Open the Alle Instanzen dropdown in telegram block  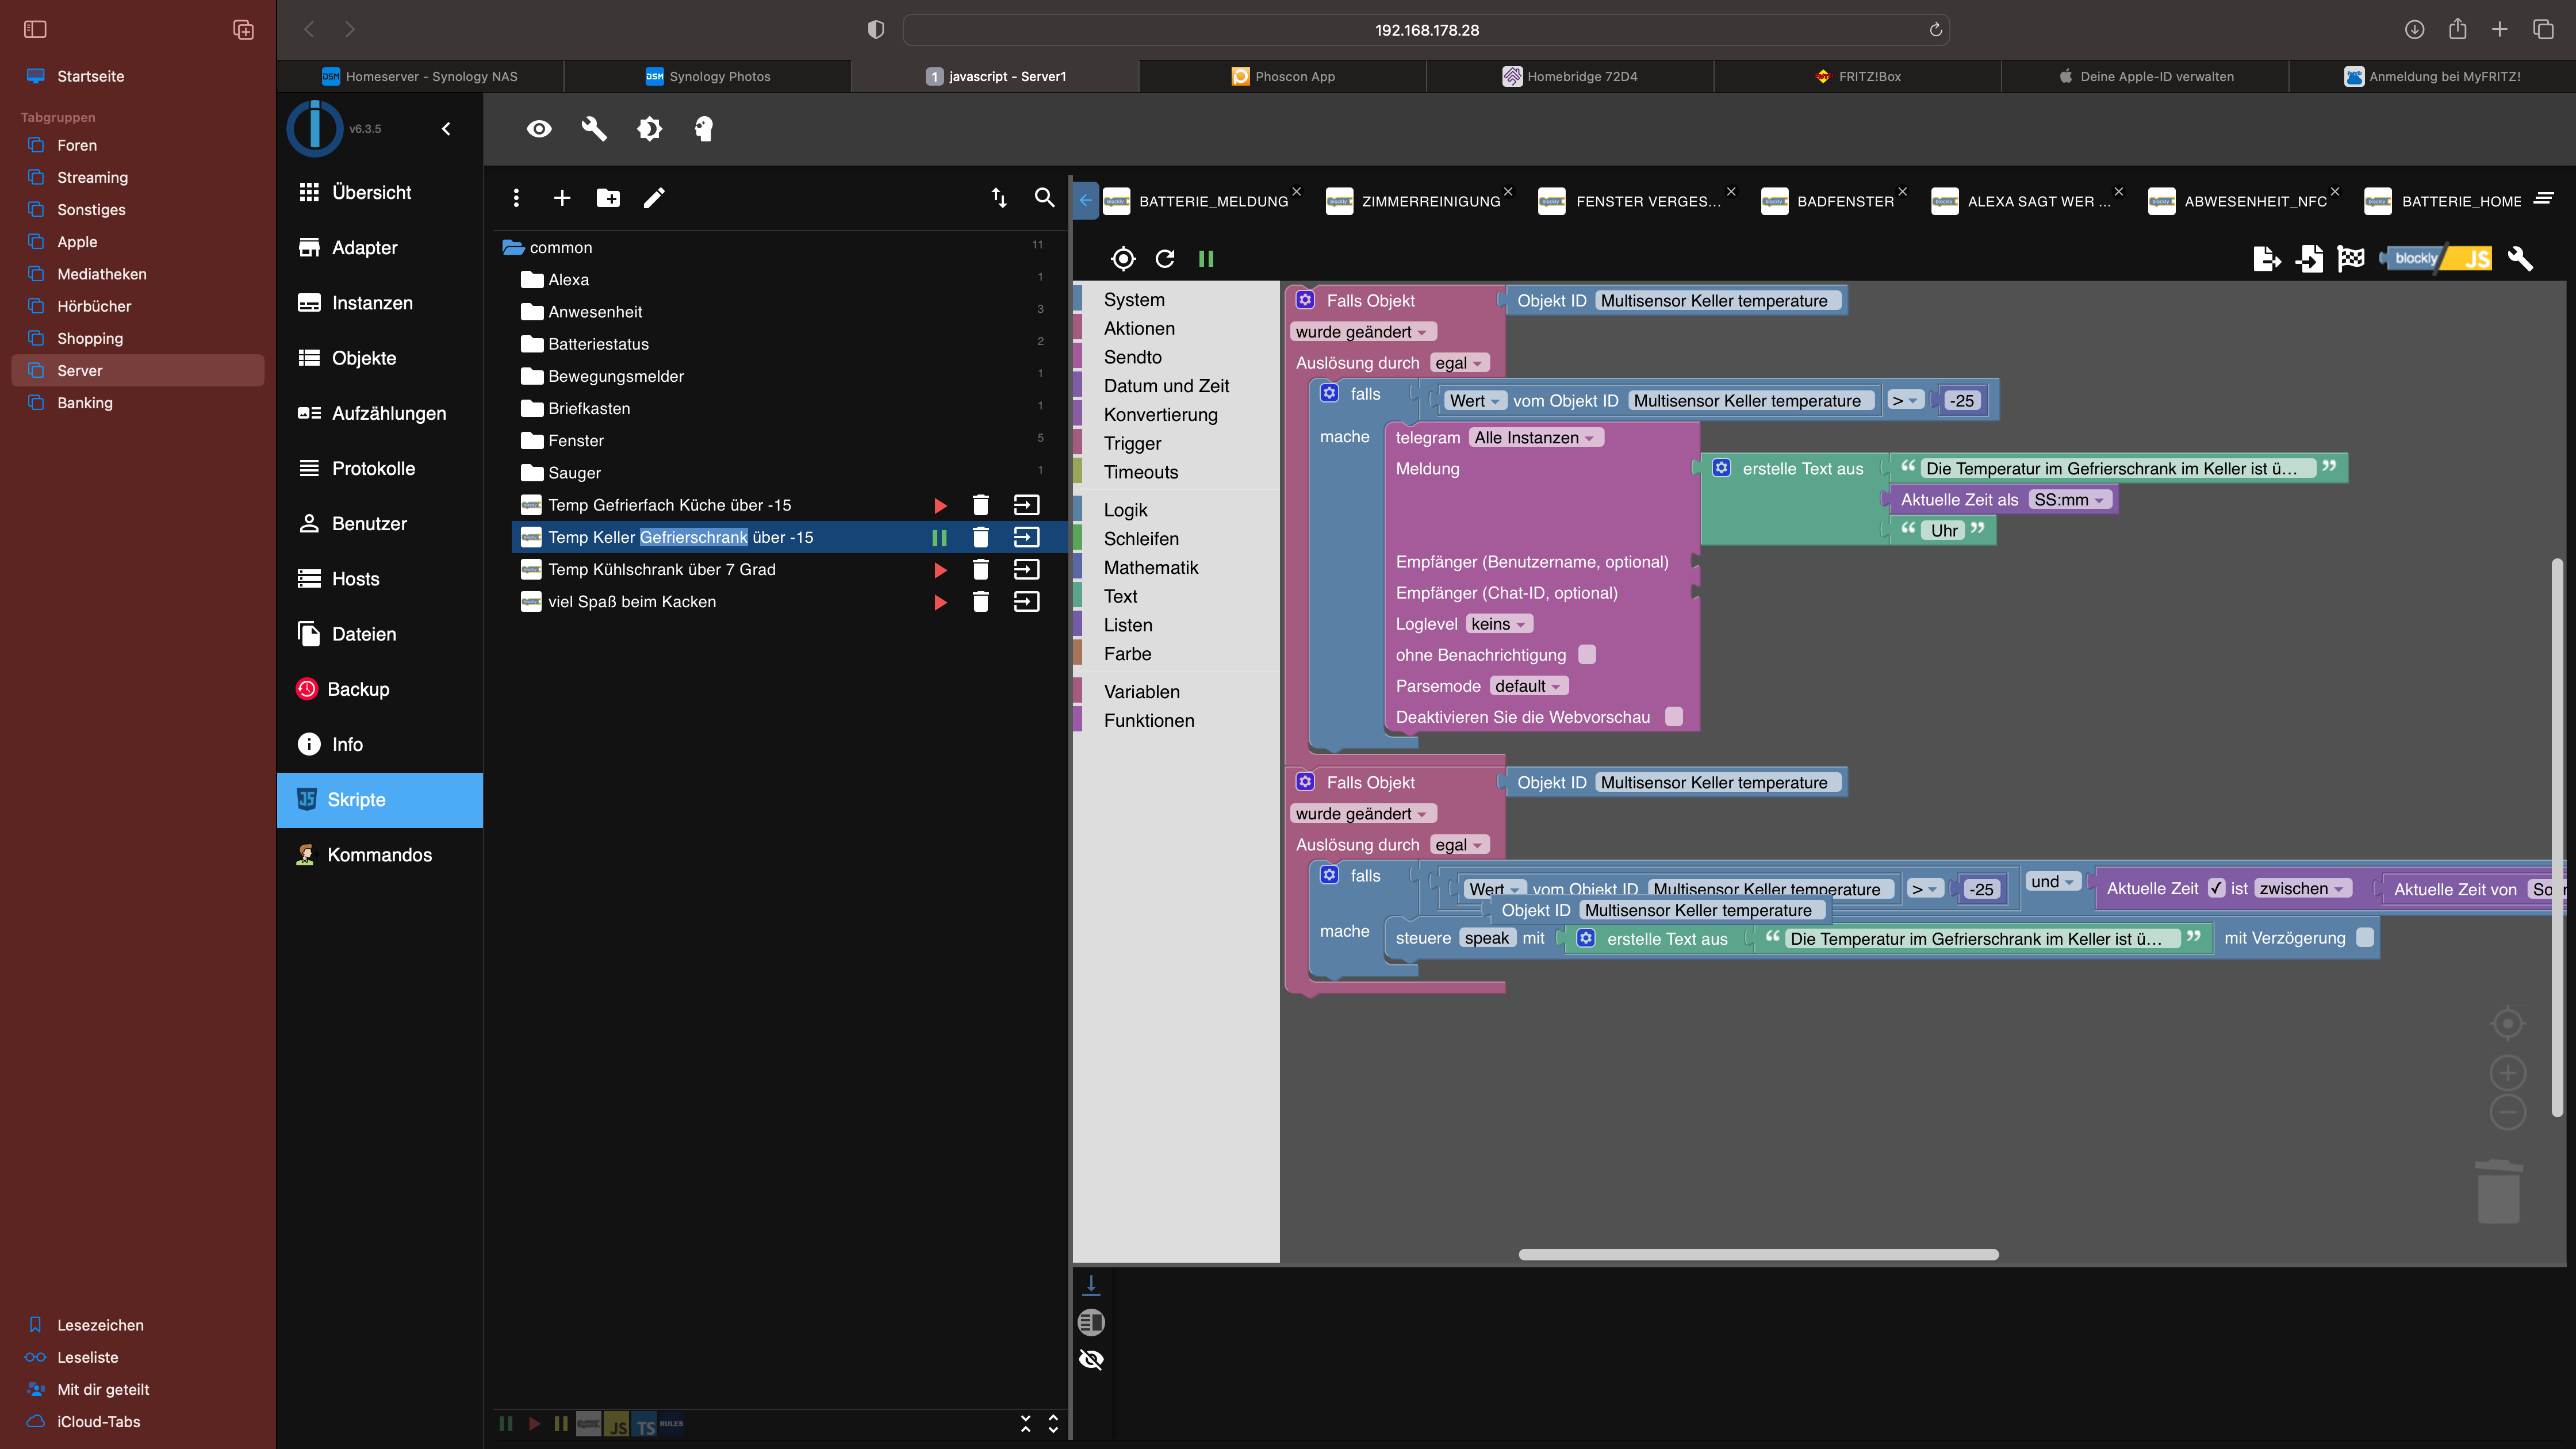click(x=1535, y=438)
